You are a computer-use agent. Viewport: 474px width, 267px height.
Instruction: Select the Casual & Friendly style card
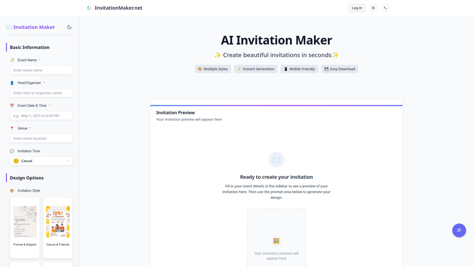[x=58, y=227]
